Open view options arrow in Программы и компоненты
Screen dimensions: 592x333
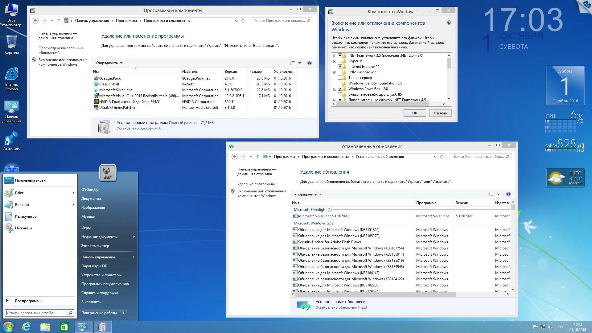click(x=299, y=63)
